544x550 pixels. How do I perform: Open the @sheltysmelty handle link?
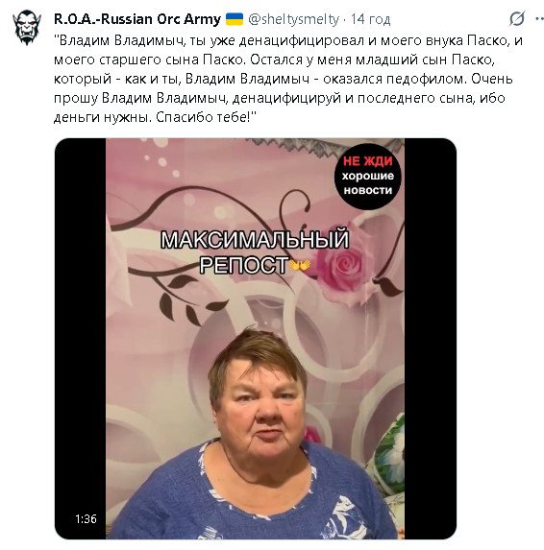293,19
